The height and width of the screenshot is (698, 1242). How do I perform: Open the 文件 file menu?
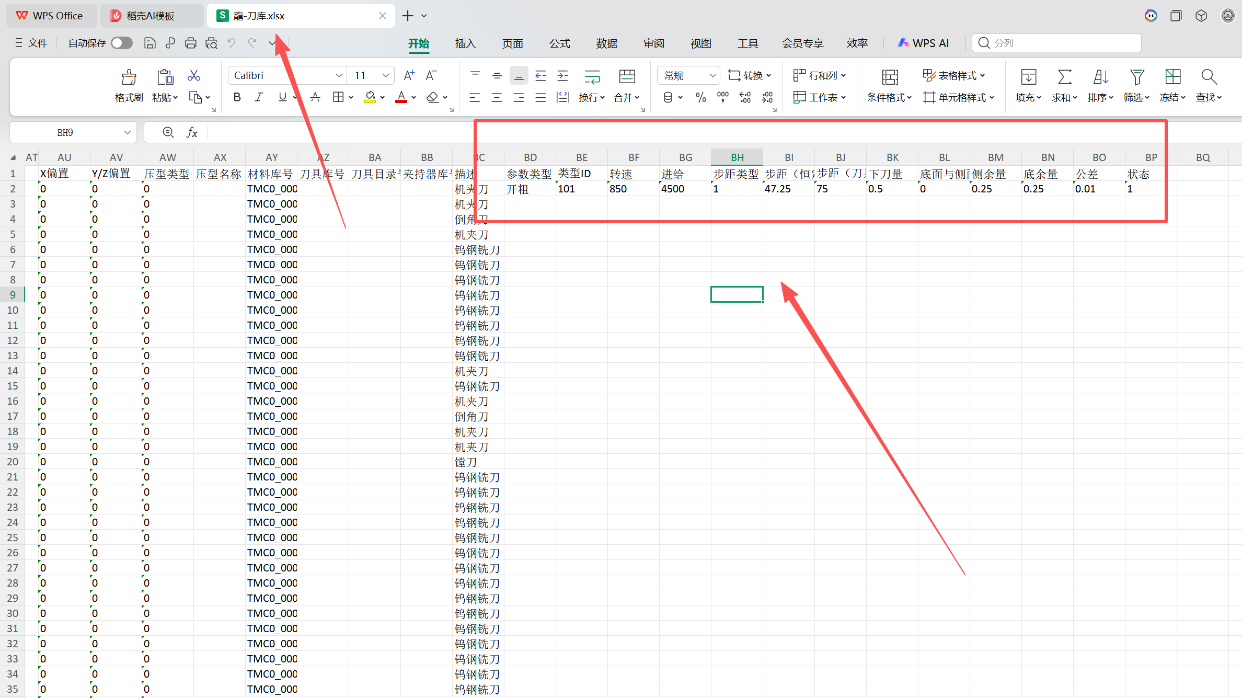point(31,43)
